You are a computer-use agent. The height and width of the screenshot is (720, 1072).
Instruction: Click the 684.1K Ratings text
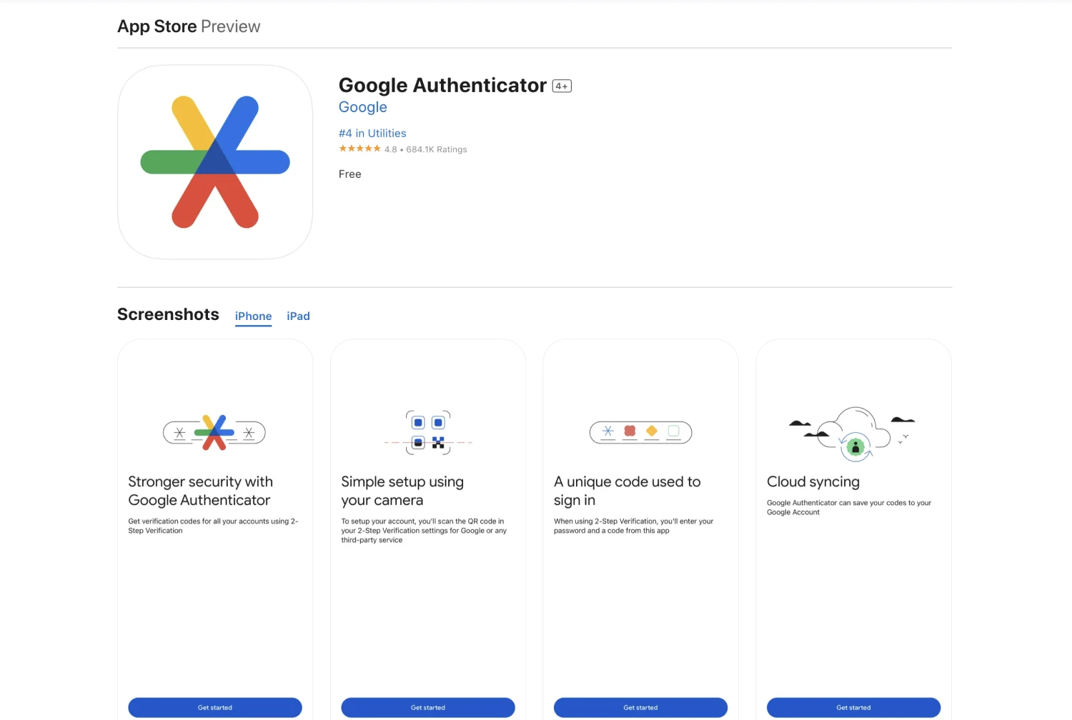pyautogui.click(x=436, y=149)
